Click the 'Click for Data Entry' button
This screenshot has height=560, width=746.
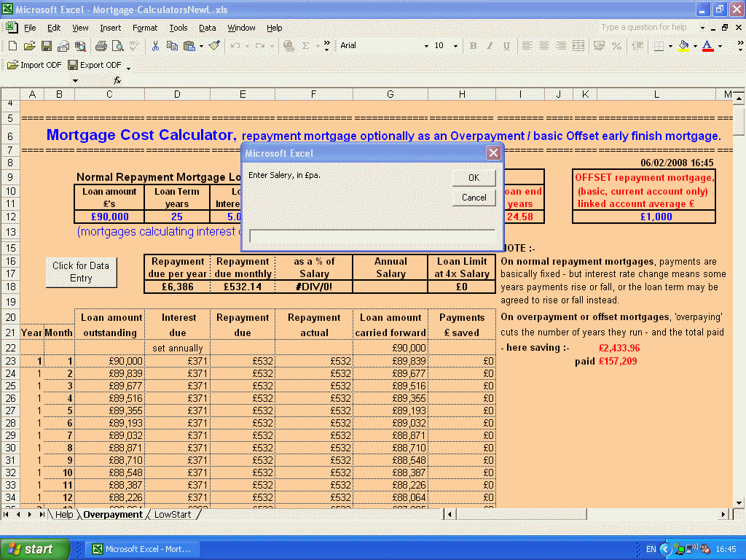click(81, 272)
